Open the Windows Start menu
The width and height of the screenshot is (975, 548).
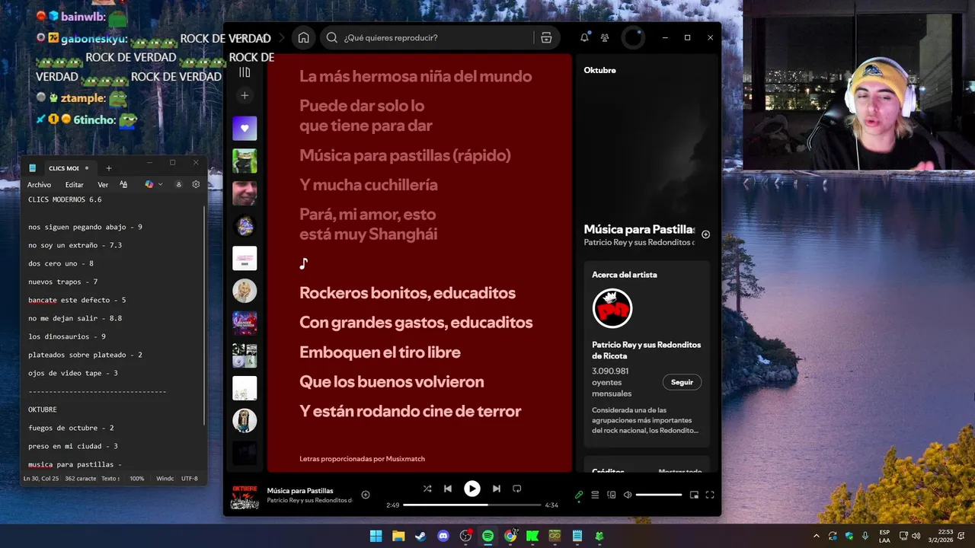pyautogui.click(x=376, y=536)
